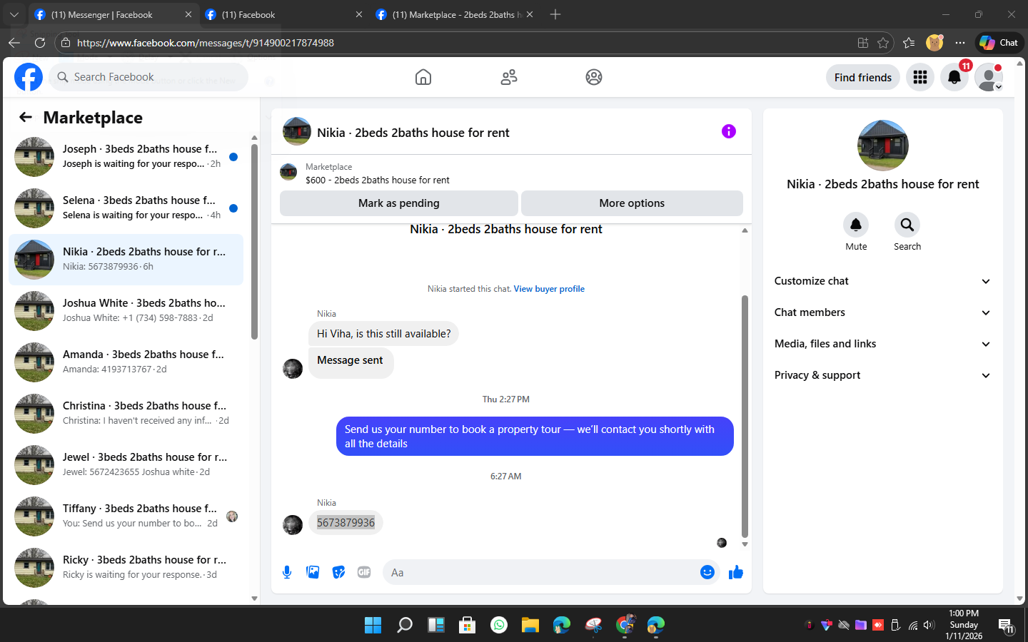Go to the Home feed icon
Screen dimensions: 1028x642
click(423, 77)
